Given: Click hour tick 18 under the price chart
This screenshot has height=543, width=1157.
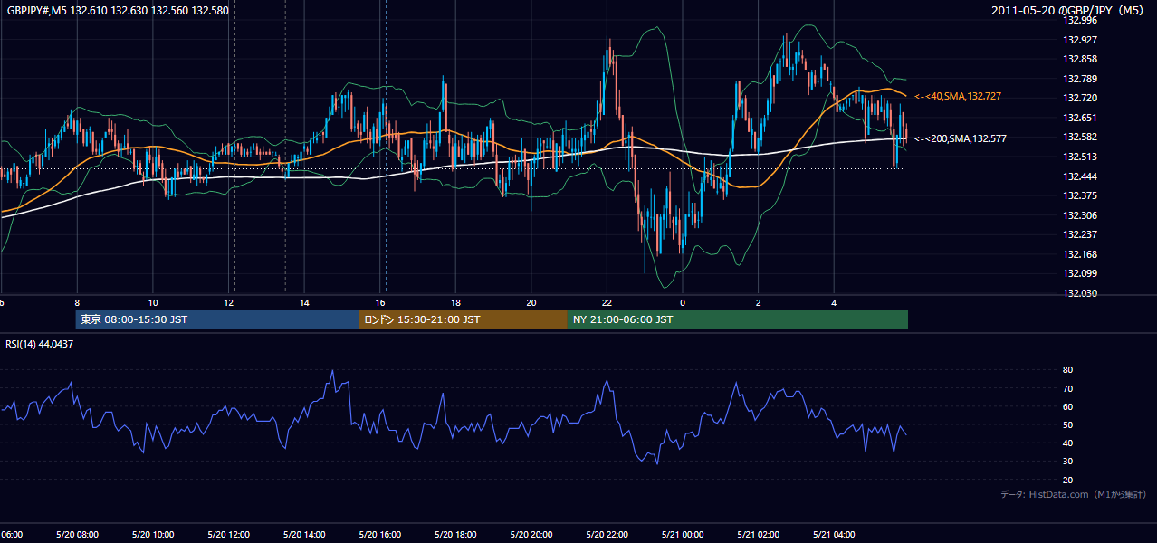Looking at the screenshot, I should pyautogui.click(x=455, y=302).
